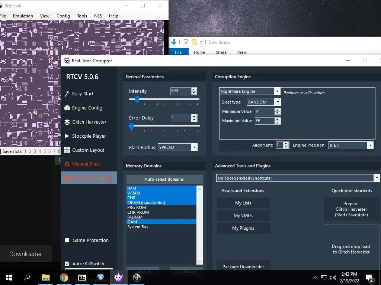Screen dimensions: 381x285
Task: Increase Alignment stepper
Action: point(286,144)
